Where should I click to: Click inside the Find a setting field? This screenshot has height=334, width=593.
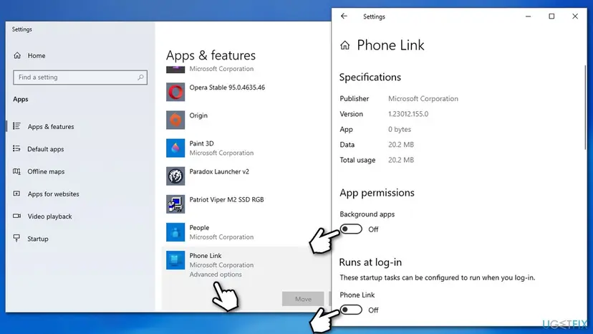(x=80, y=77)
